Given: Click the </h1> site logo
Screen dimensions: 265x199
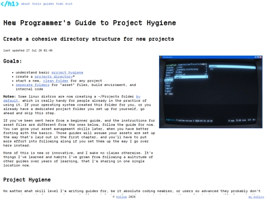Looking at the screenshot, I should point(10,4).
